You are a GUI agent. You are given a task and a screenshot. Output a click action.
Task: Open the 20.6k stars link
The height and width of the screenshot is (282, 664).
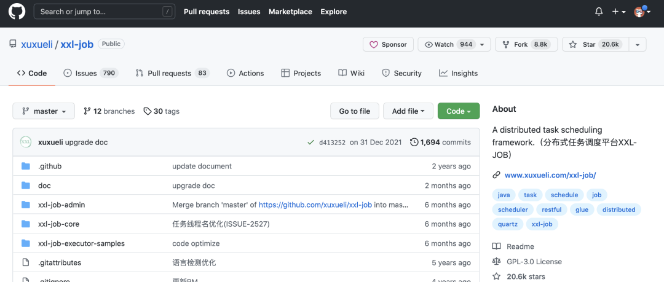[519, 276]
